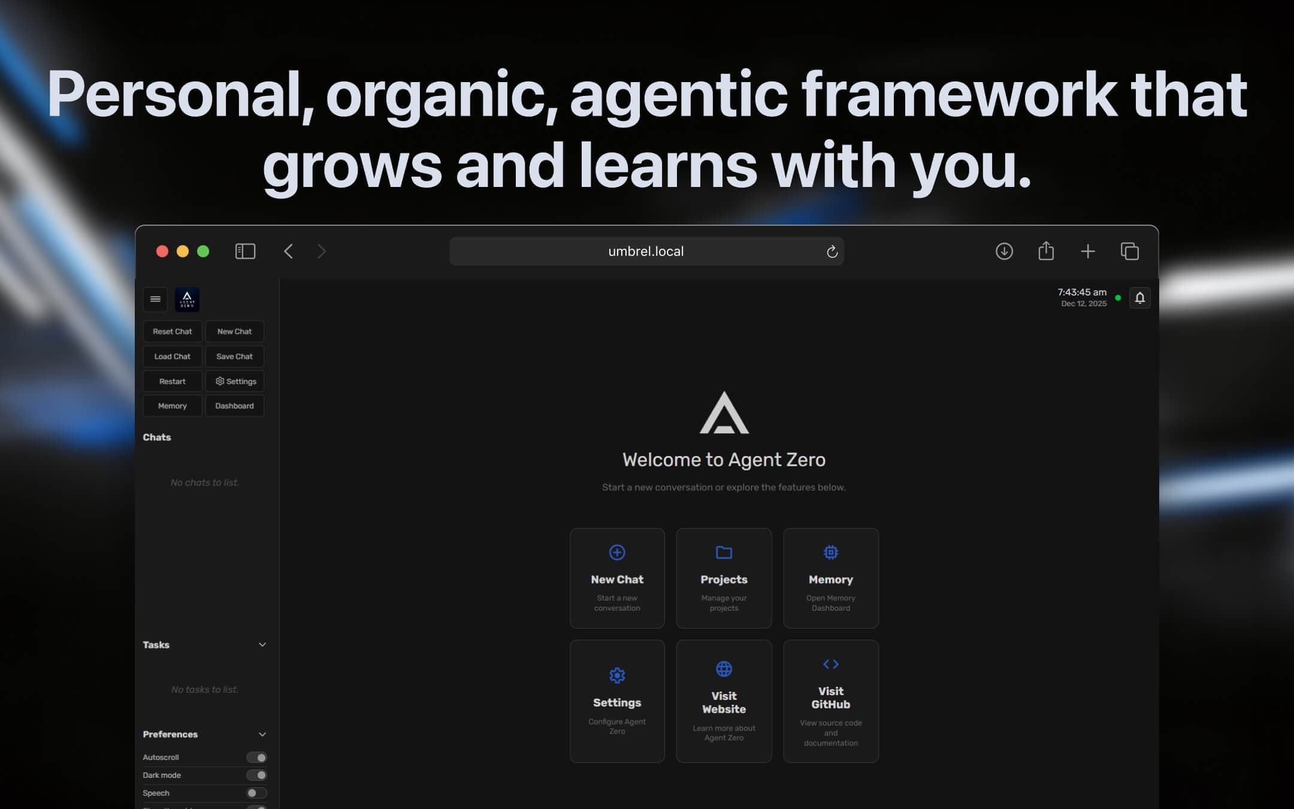
Task: Click the Visit GitHub code brackets icon
Action: click(830, 664)
